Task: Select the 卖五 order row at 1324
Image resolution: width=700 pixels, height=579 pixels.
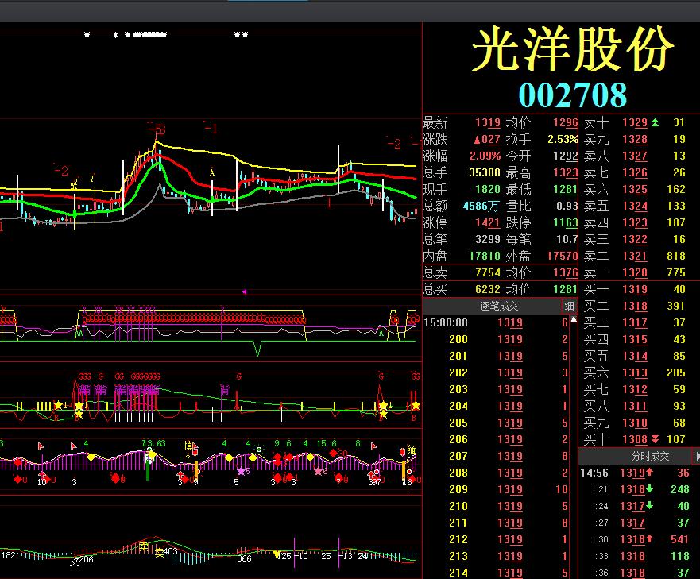Action: pos(640,207)
